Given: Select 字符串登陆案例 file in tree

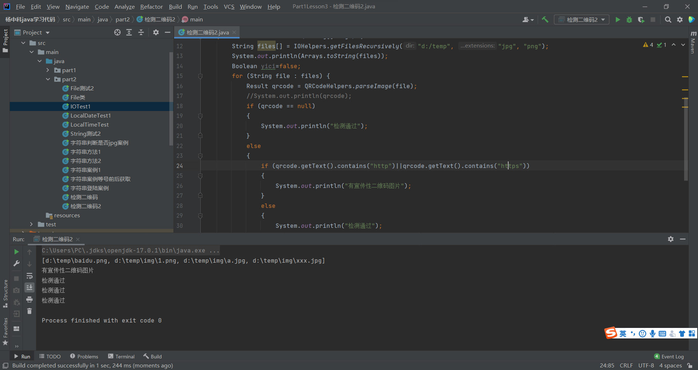Looking at the screenshot, I should click(x=89, y=188).
